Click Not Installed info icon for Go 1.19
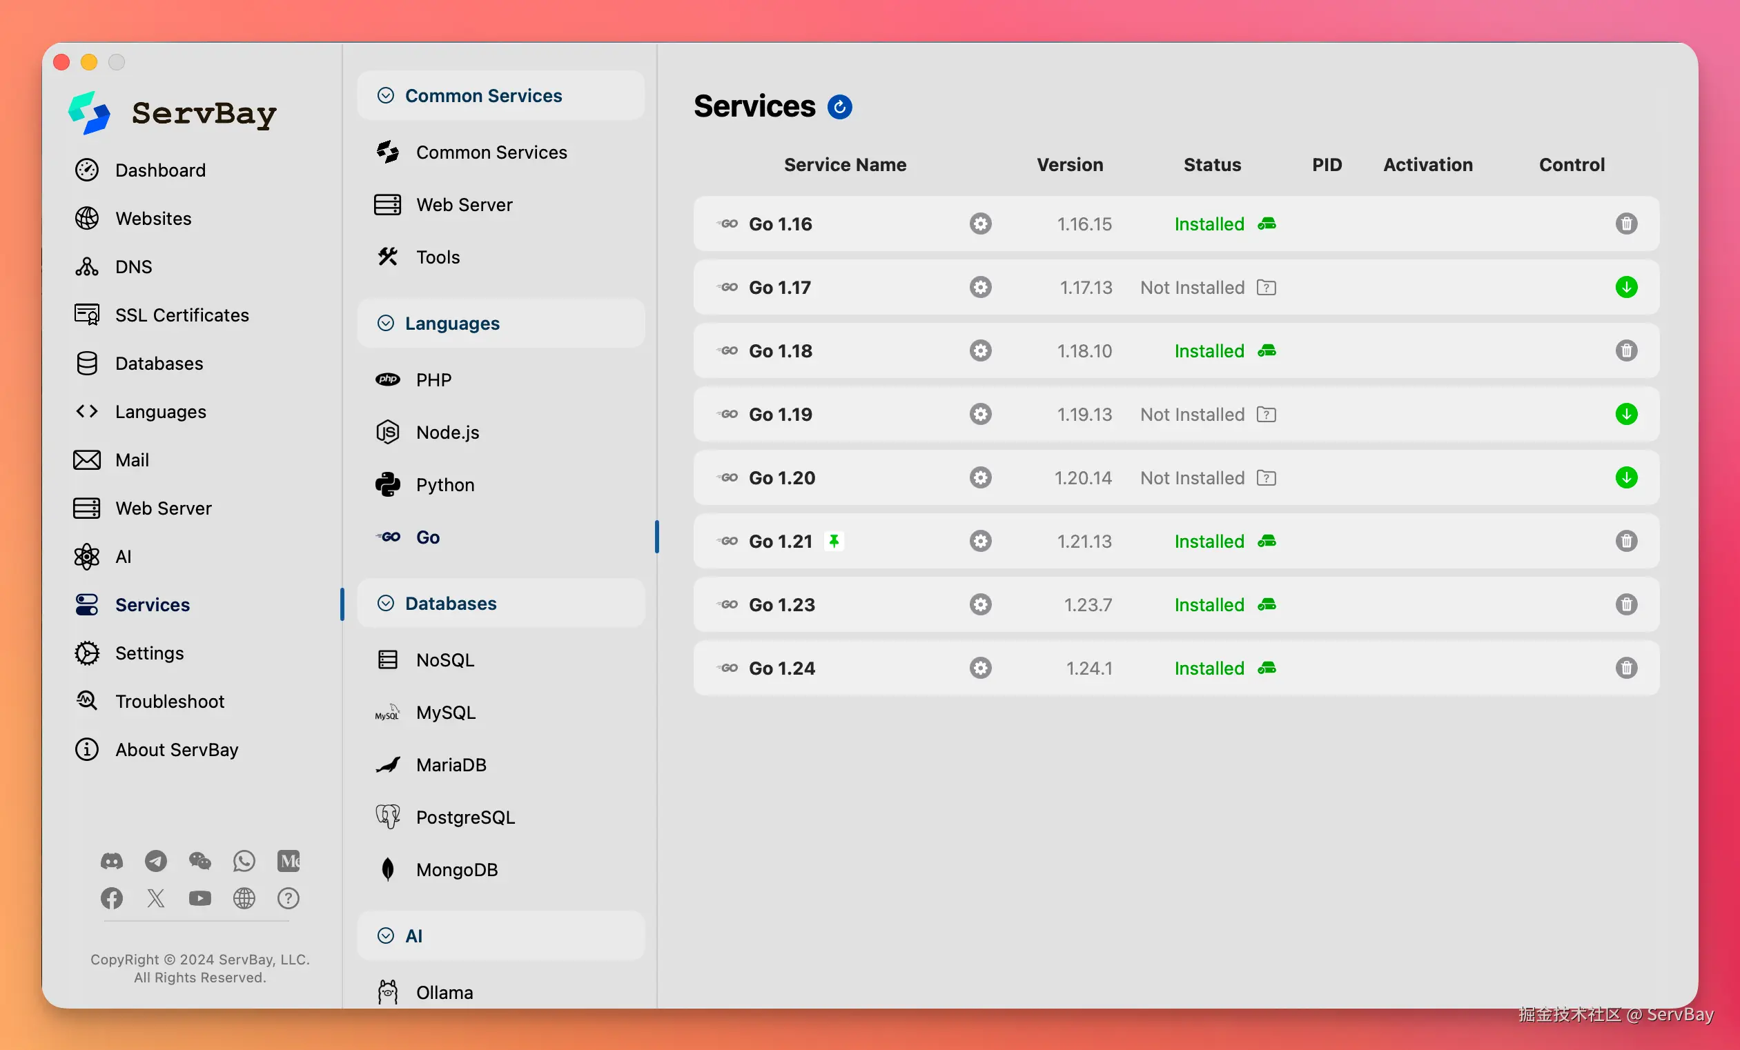 1266,414
